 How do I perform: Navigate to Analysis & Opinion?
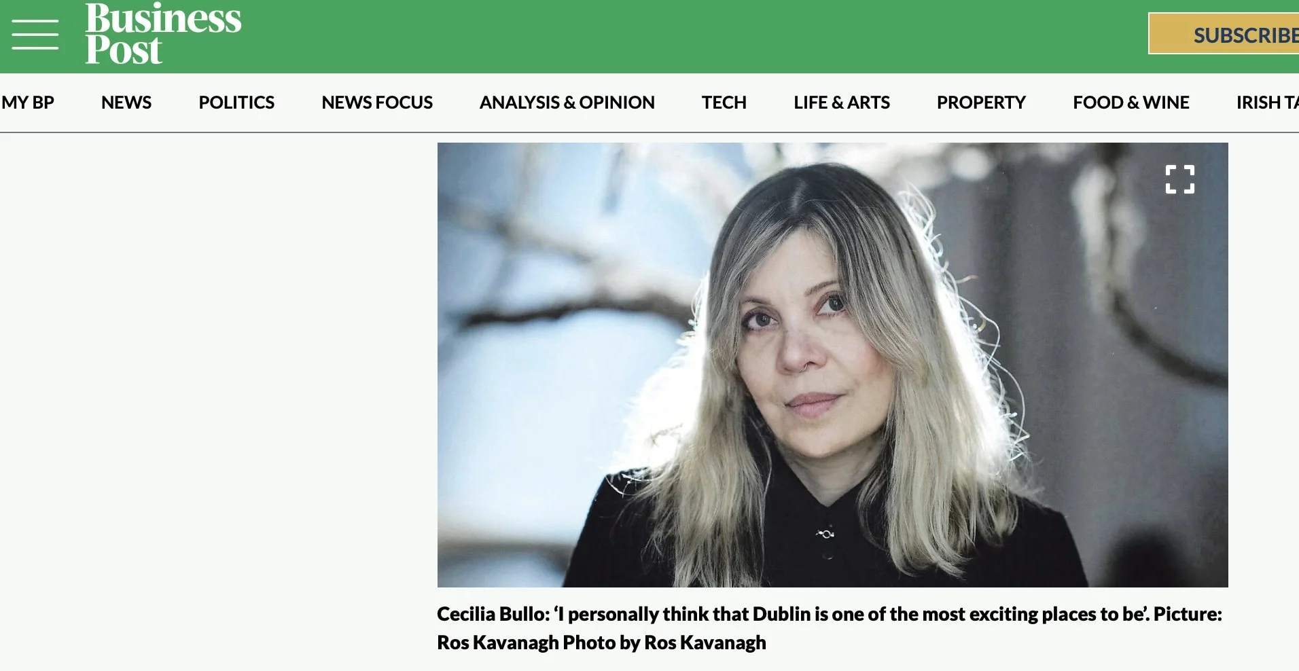[567, 103]
